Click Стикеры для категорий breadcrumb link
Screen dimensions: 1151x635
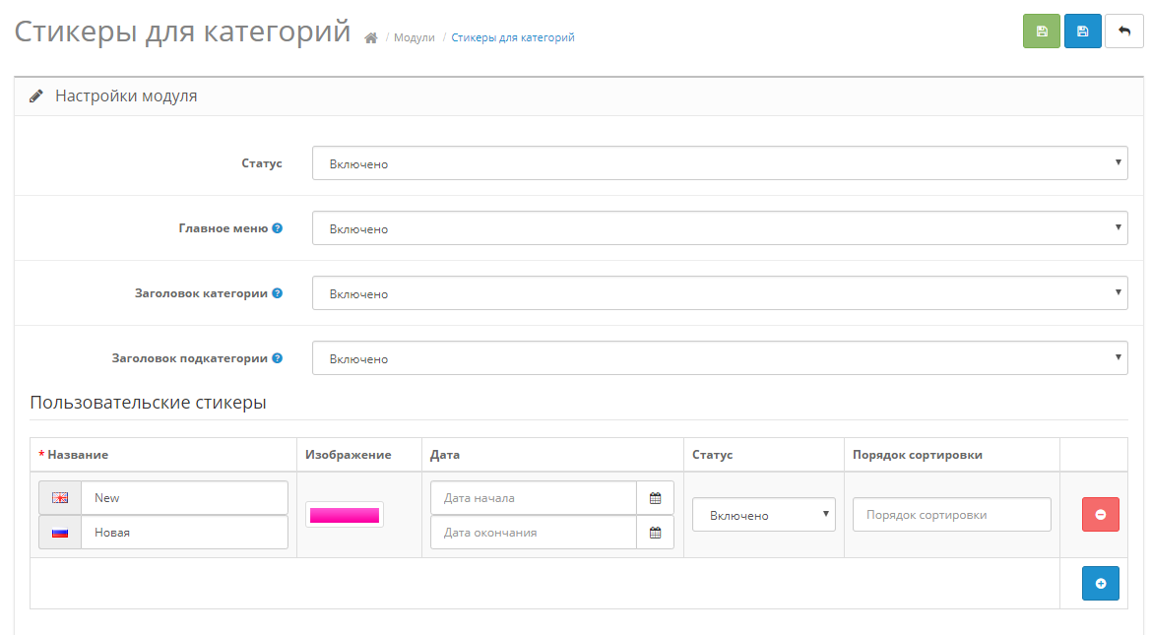pyautogui.click(x=513, y=38)
